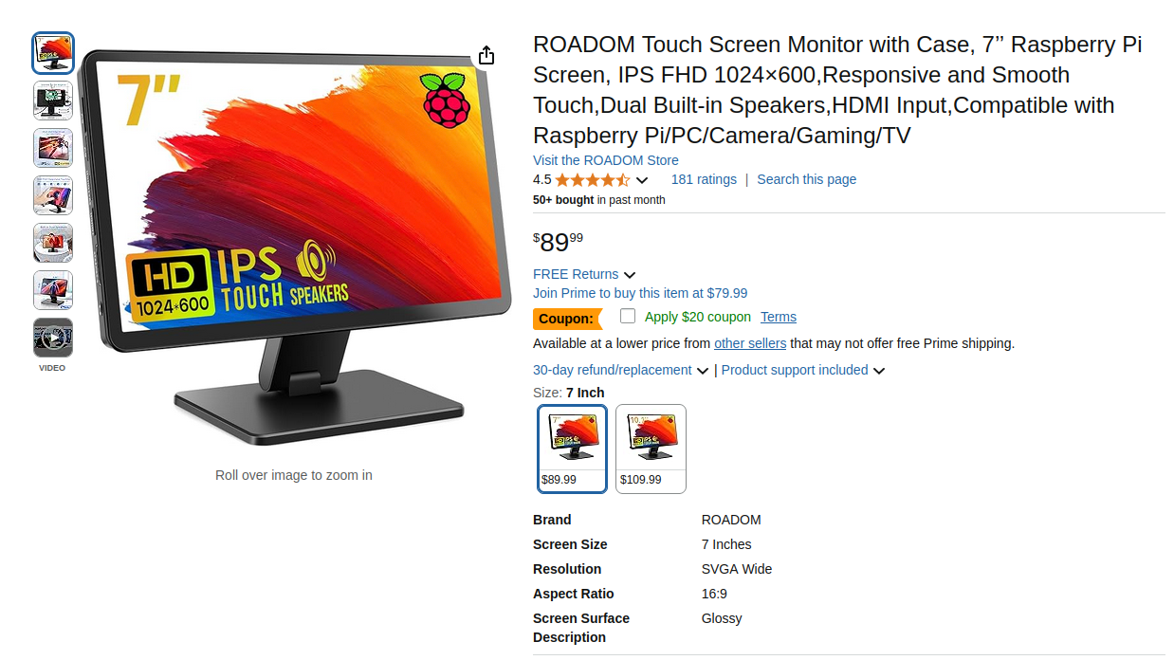
Task: Select the second product image thumbnail
Action: 53,101
